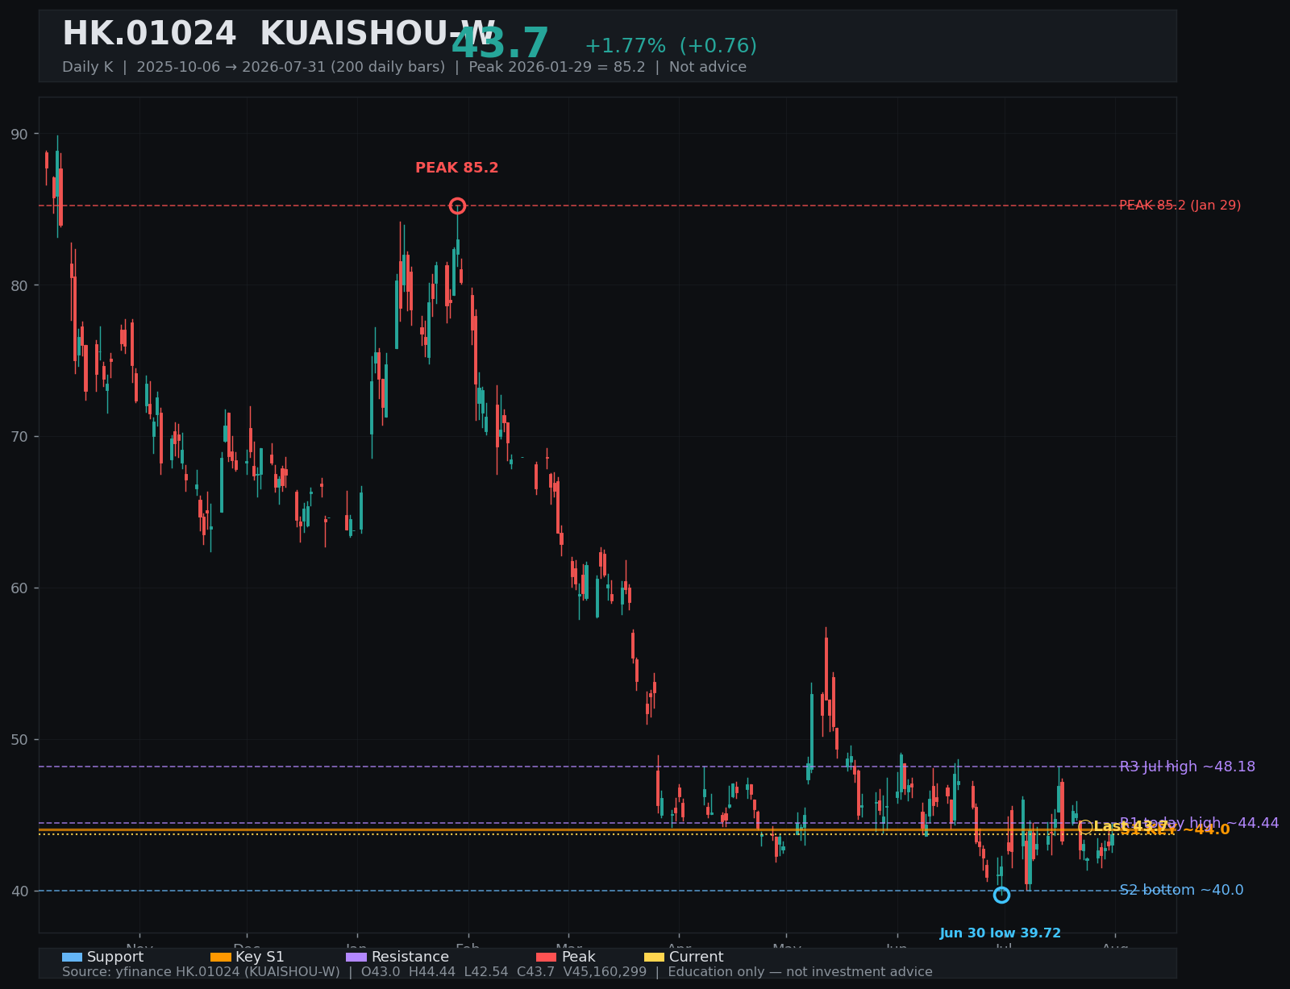Click the 'Key S1' legend label

coord(260,958)
